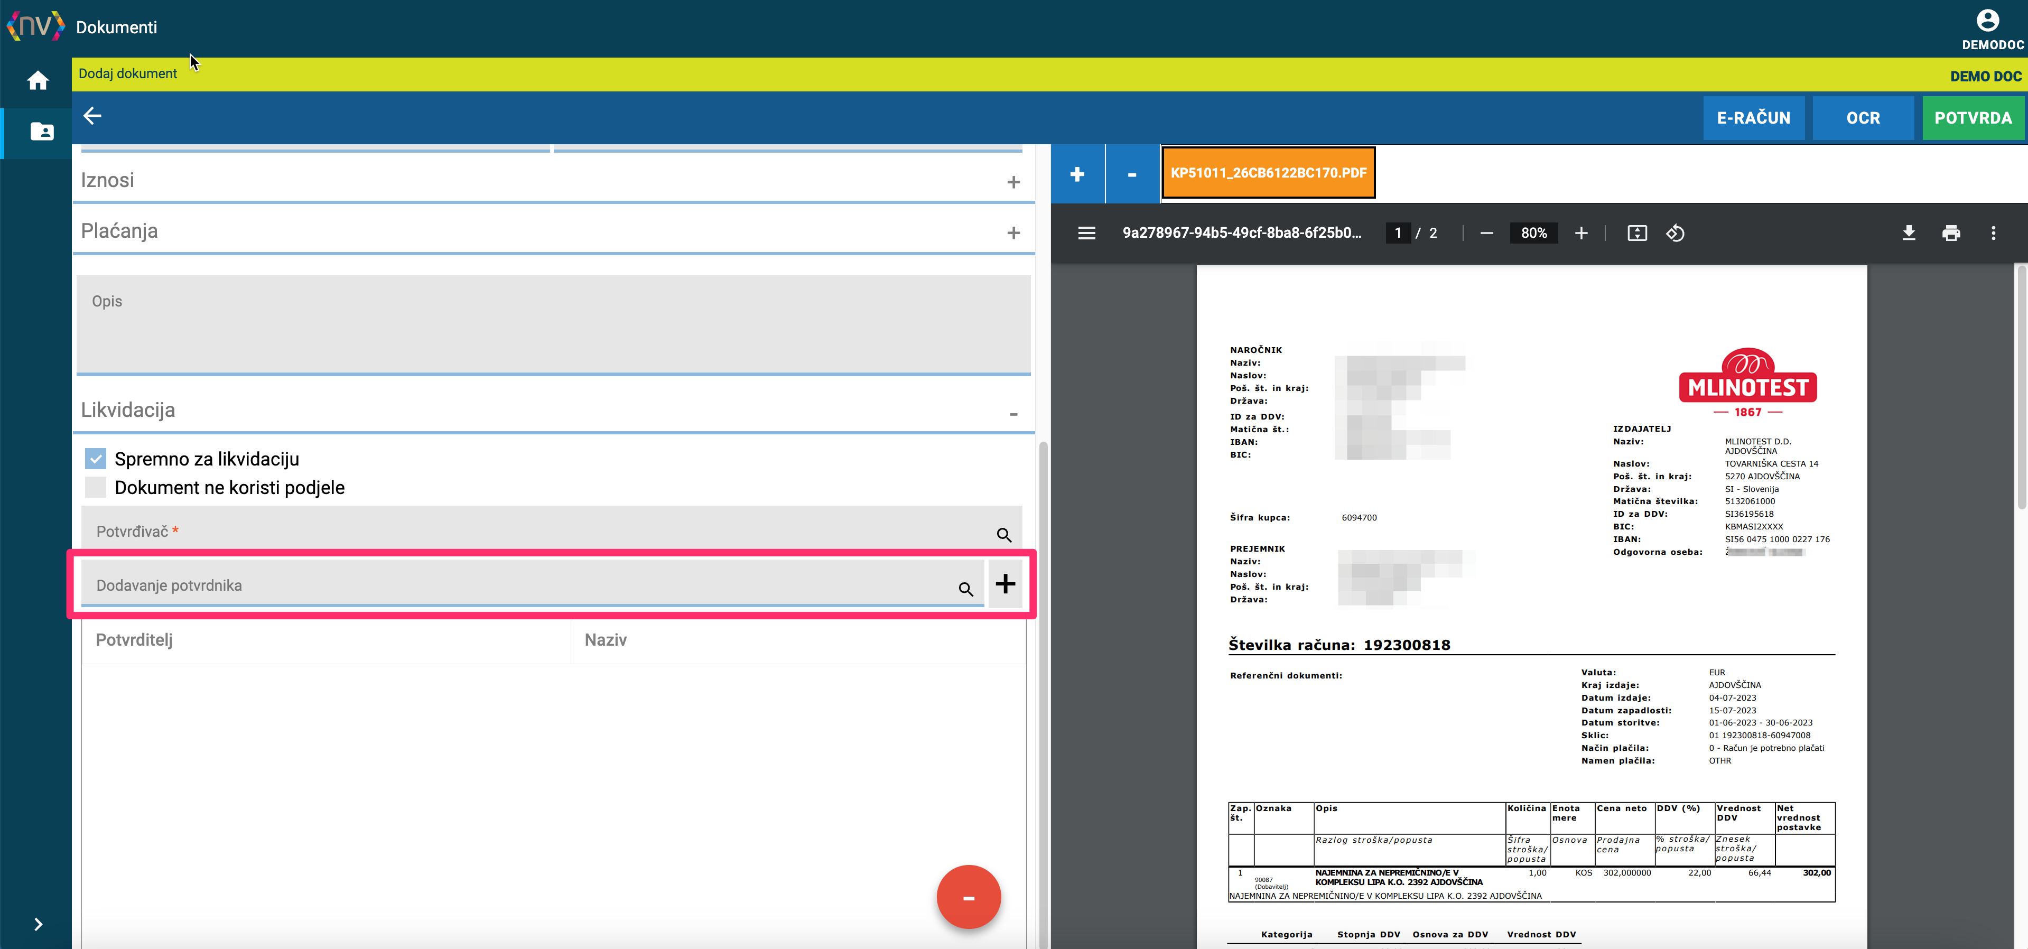The image size is (2028, 949).
Task: Download the PDF document
Action: click(x=1909, y=233)
